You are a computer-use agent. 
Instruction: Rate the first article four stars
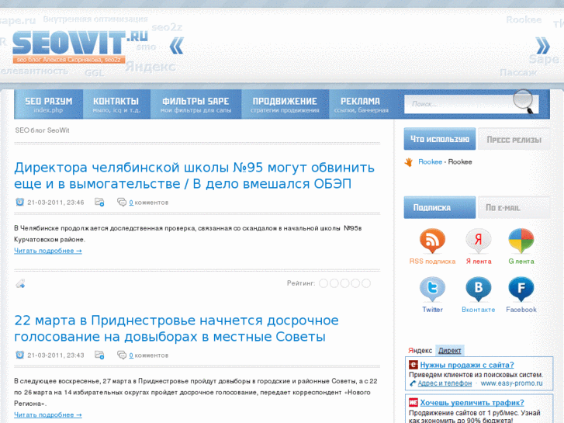pyautogui.click(x=355, y=283)
